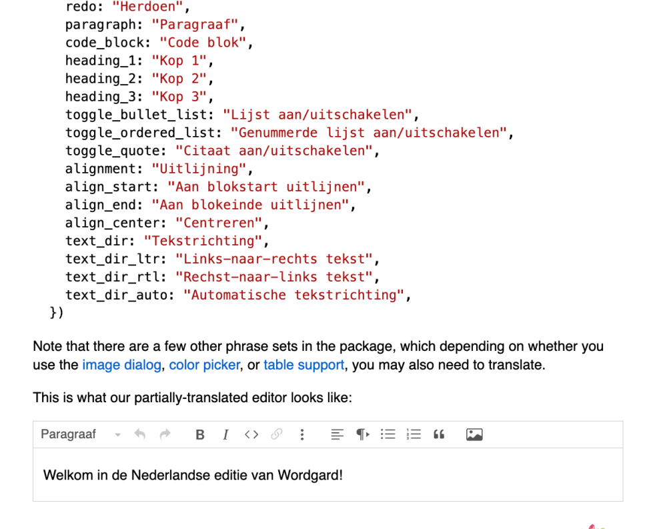Click the string "Centreren"
Viewport: 667px width, 529px height.
[219, 223]
